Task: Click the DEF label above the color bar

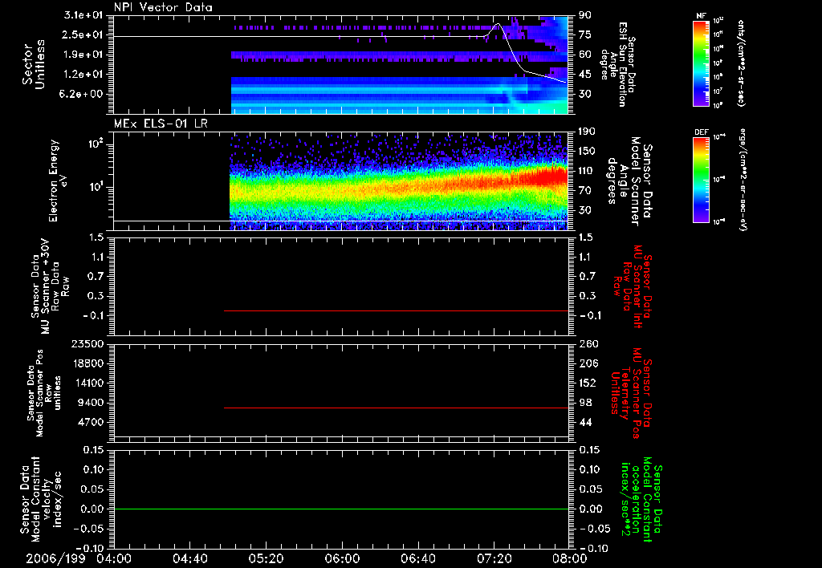Action: tap(702, 132)
